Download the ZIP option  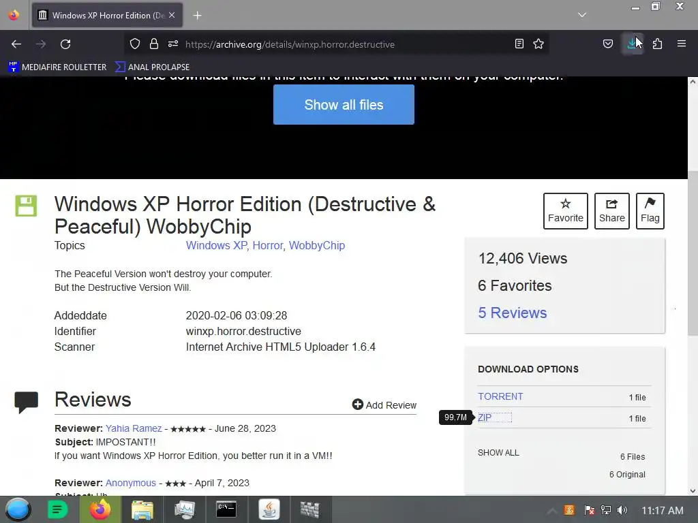click(x=485, y=417)
